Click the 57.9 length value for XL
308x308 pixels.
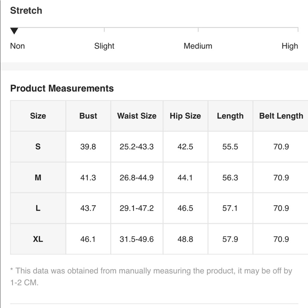point(230,239)
